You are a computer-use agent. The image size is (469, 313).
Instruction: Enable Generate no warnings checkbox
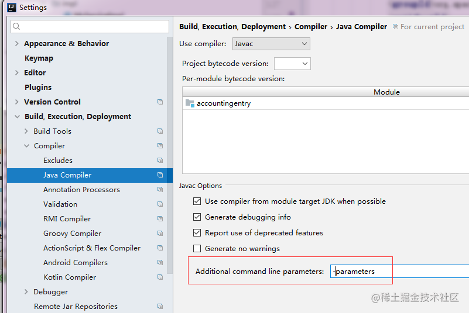(x=197, y=249)
